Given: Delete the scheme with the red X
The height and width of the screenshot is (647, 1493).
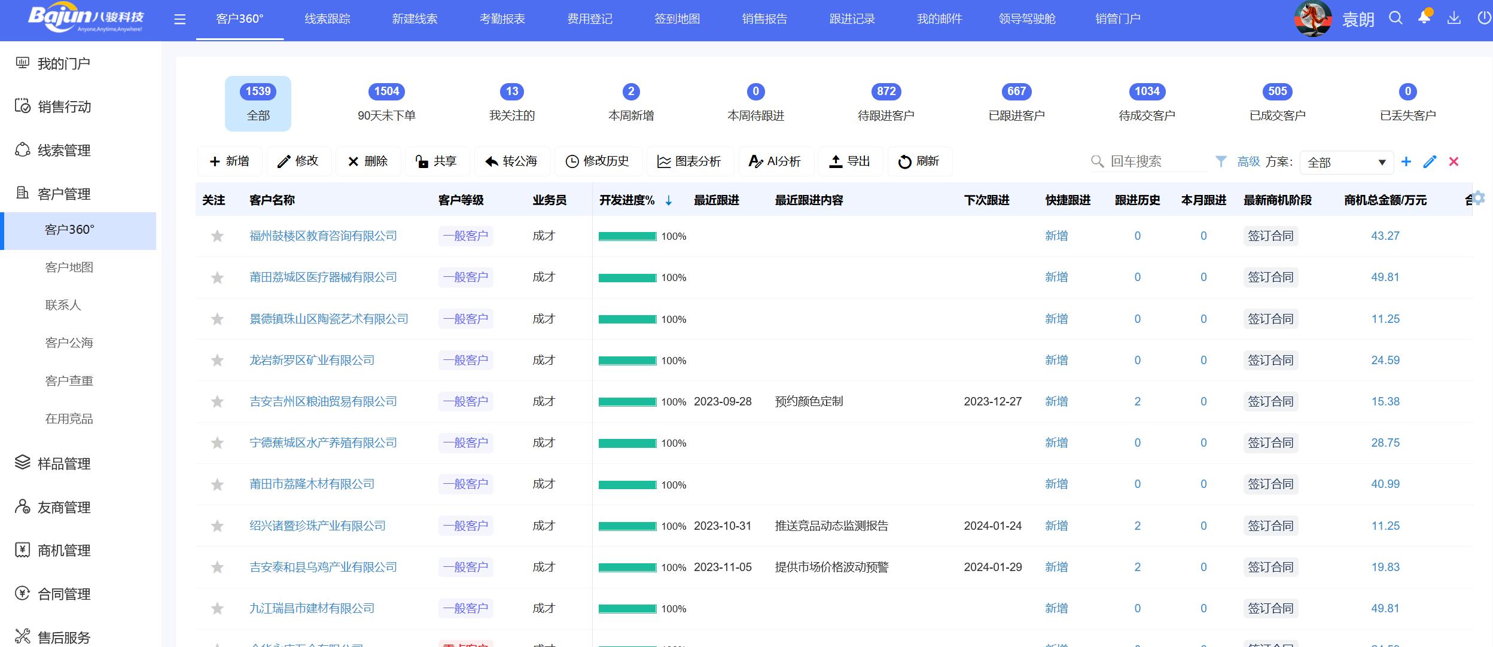Looking at the screenshot, I should [x=1454, y=161].
